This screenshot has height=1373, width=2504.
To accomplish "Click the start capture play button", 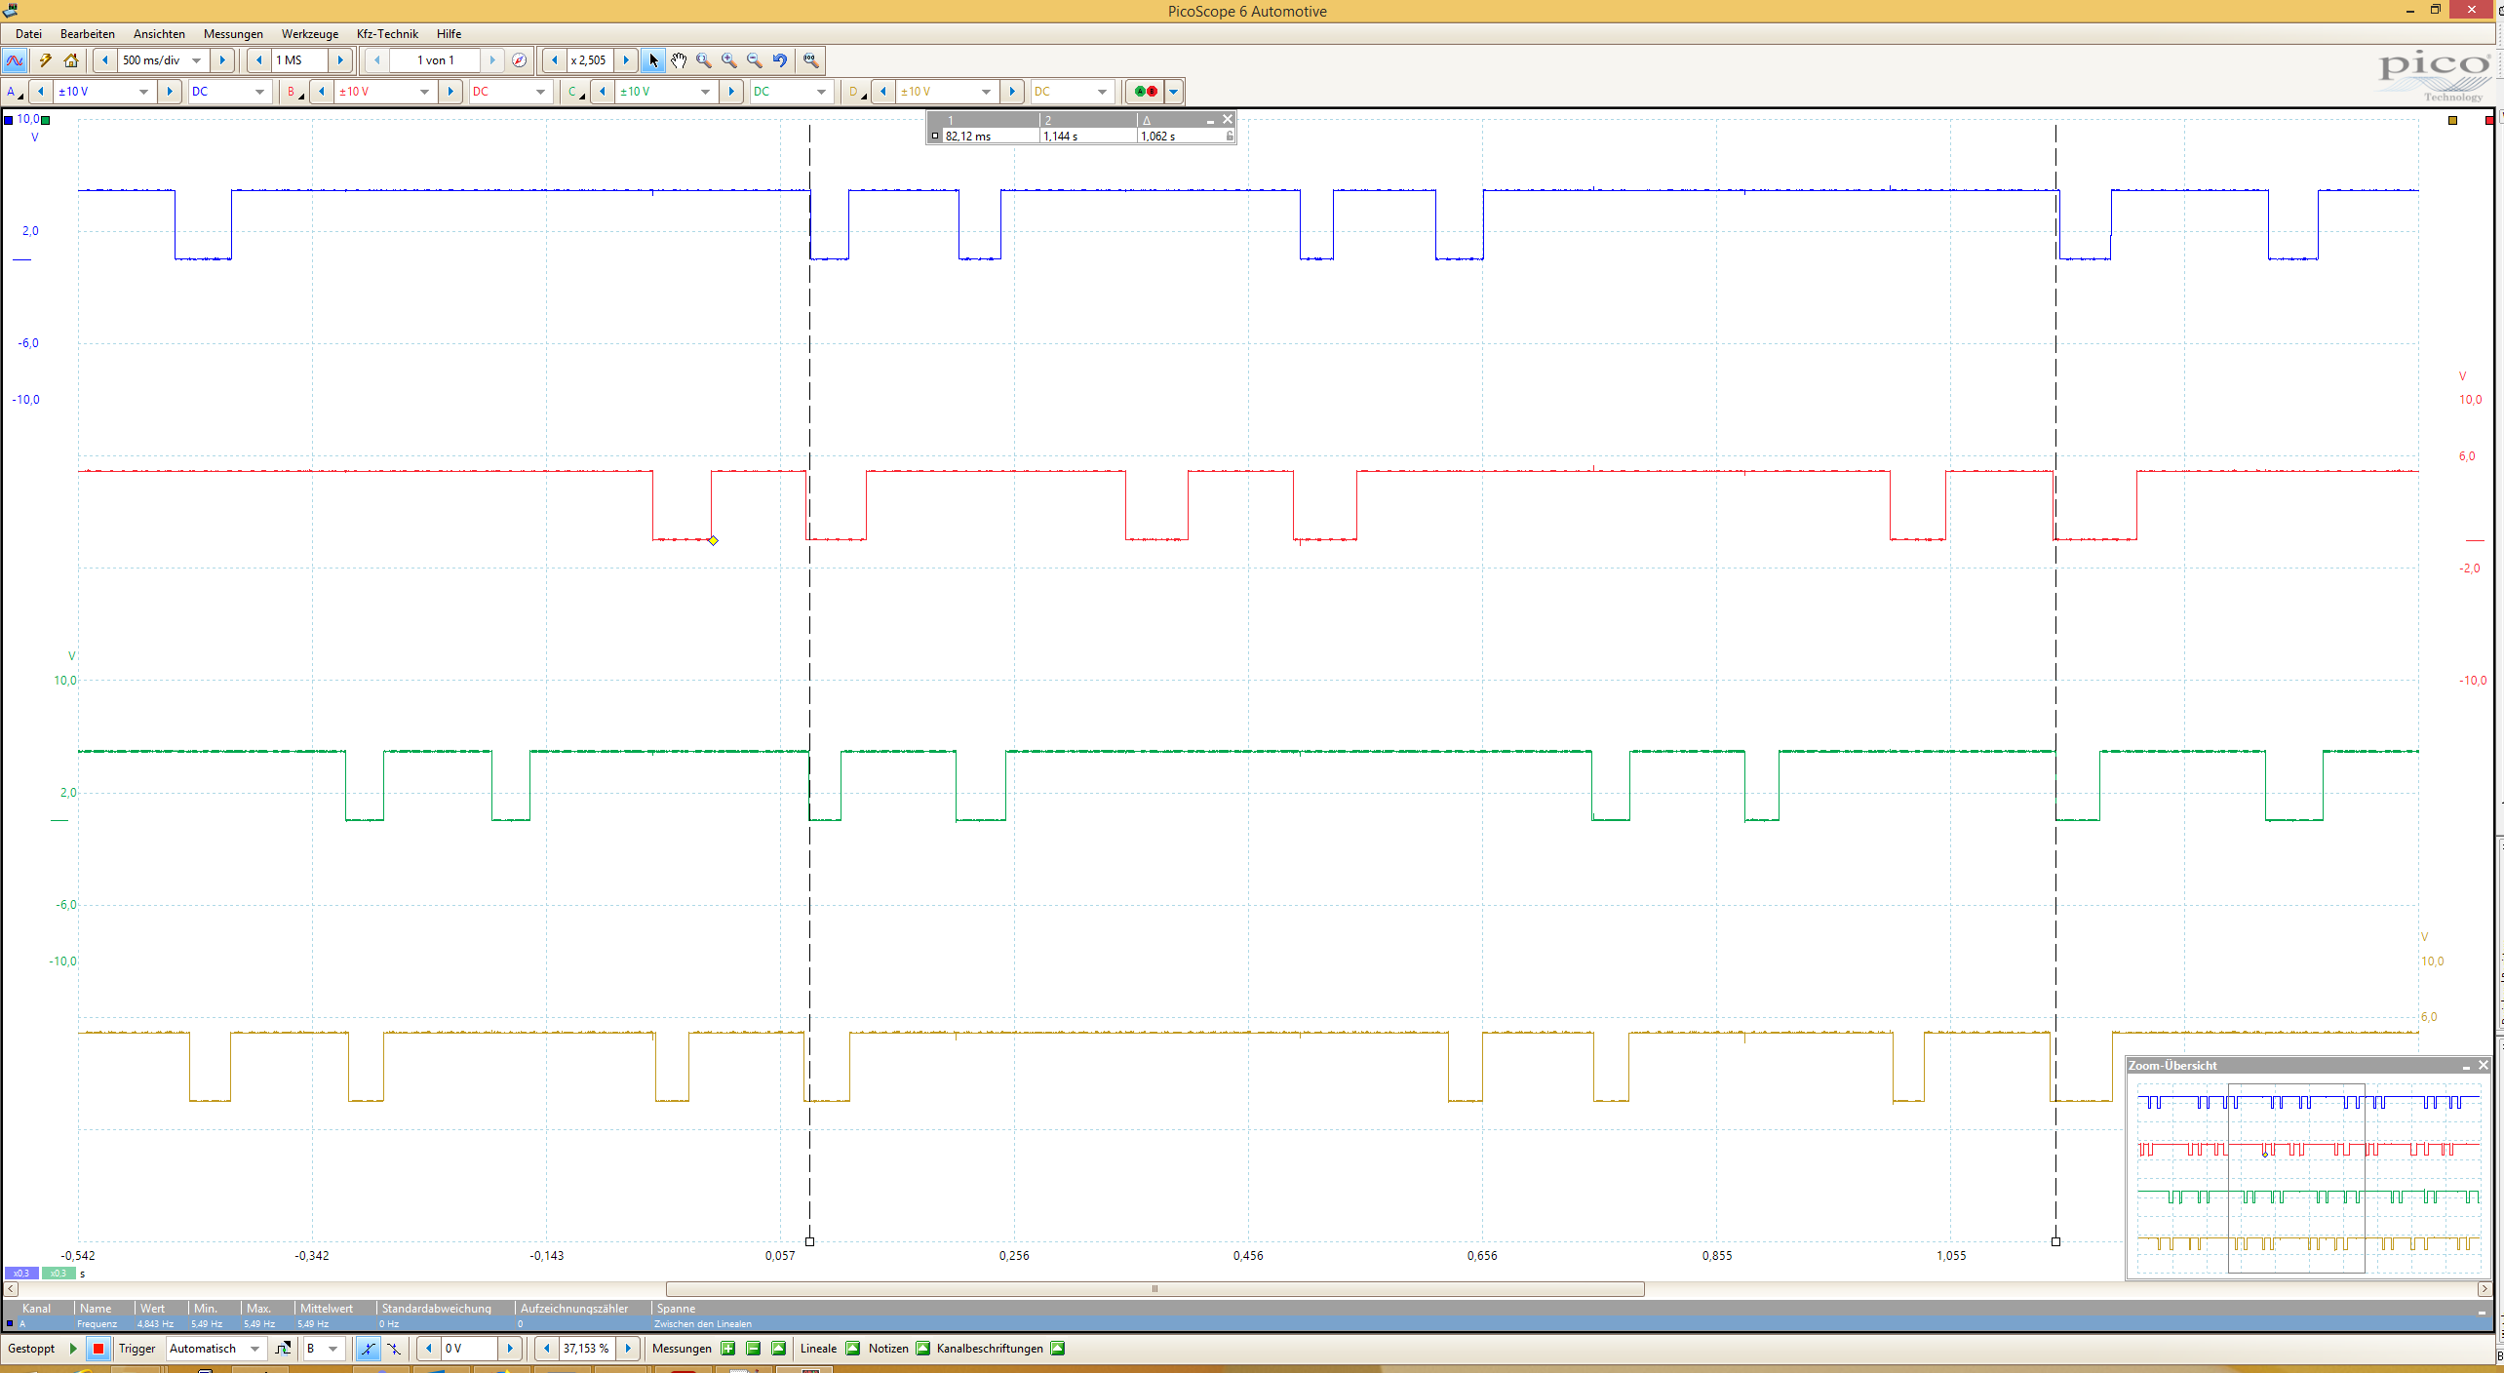I will (73, 1349).
